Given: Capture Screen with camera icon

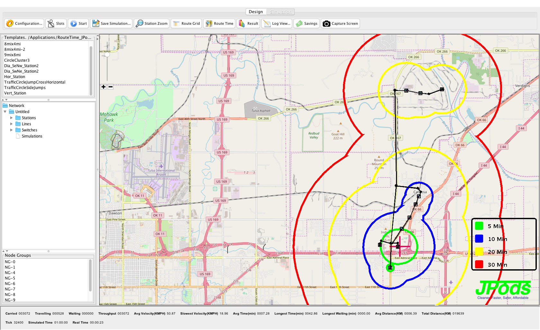Looking at the screenshot, I should click(340, 23).
